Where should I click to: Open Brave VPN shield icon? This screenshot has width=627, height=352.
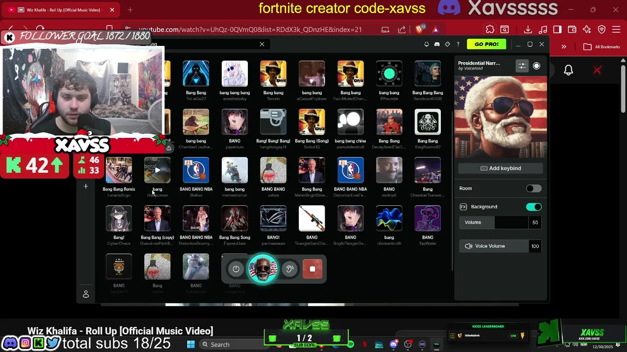pyautogui.click(x=602, y=29)
